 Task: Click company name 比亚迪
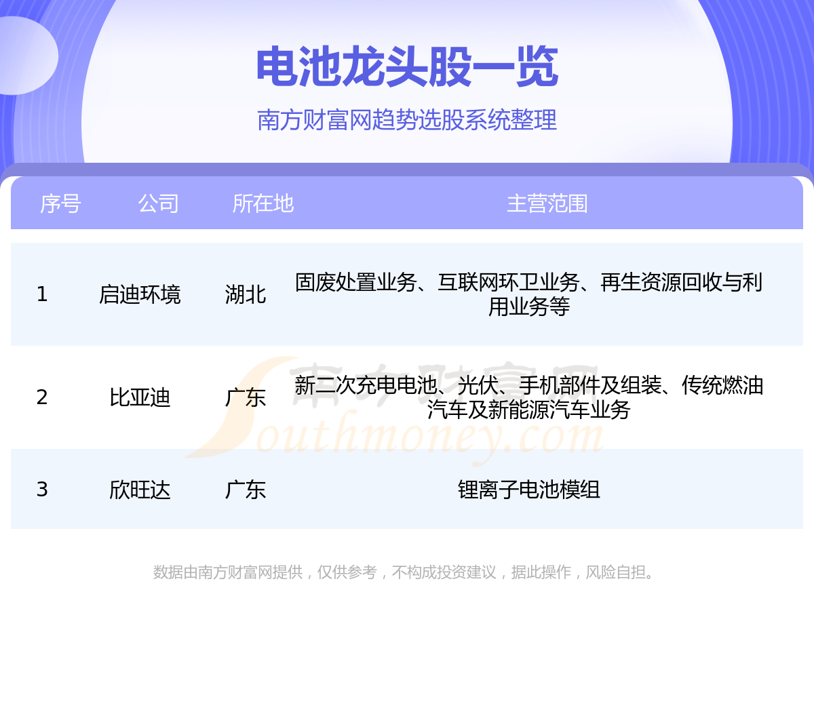click(x=140, y=397)
